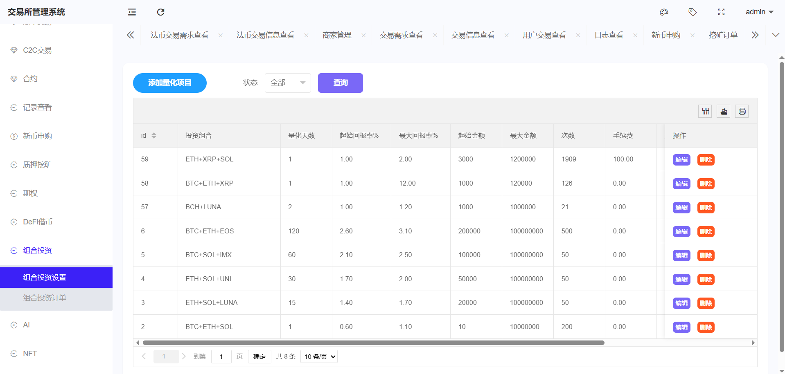Click the 查询 search button

pyautogui.click(x=340, y=83)
